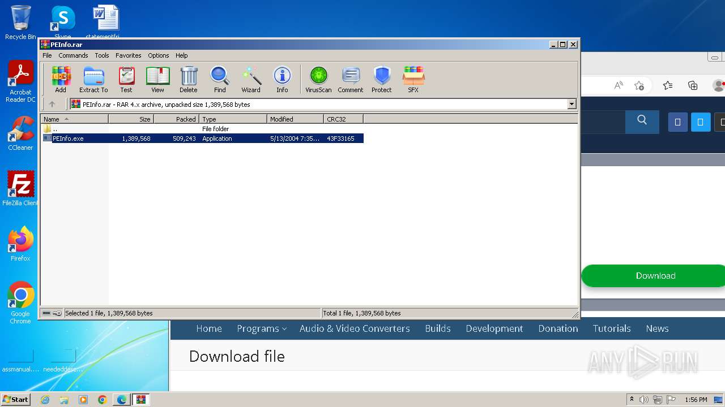
Task: Click the Test archive icon
Action: (126, 79)
